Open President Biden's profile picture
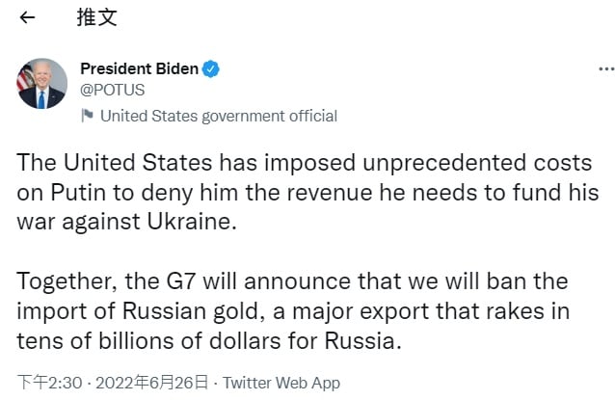Screen dimensions: 615x400 click(x=42, y=83)
